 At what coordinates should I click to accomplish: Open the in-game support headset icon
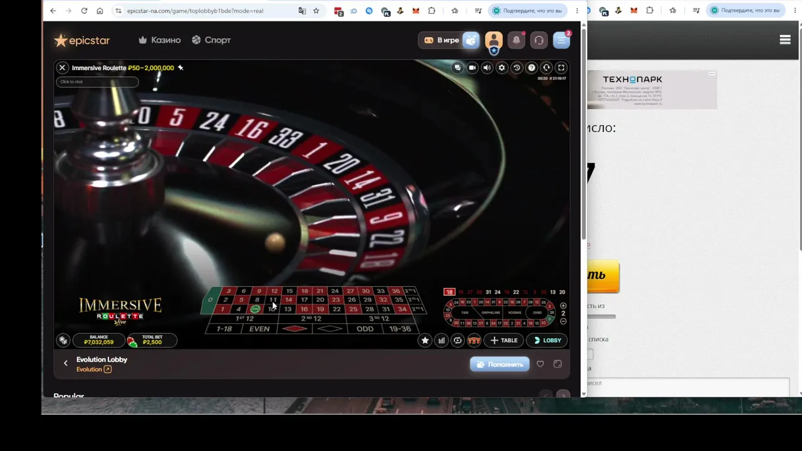tap(546, 68)
